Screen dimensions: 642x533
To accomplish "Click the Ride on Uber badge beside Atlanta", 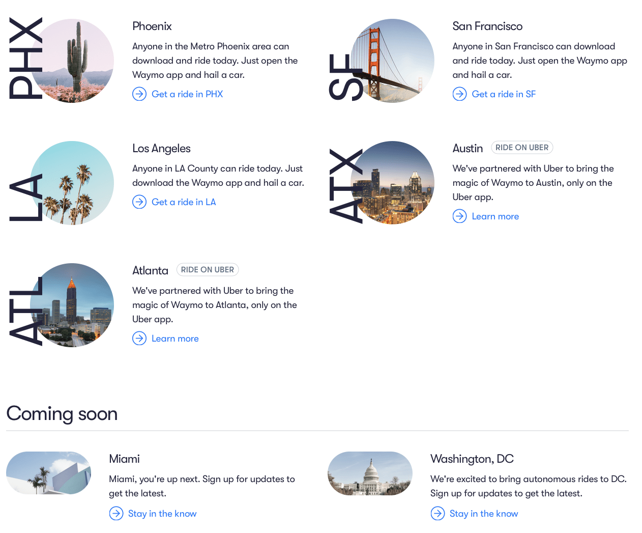I will [x=208, y=270].
